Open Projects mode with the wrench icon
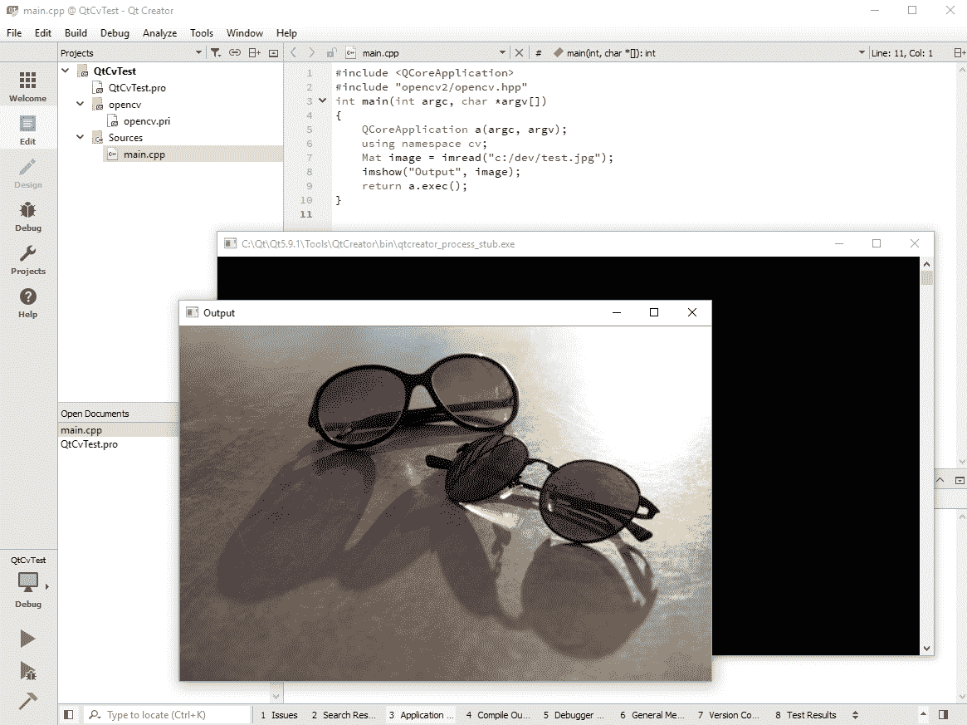The width and height of the screenshot is (967, 725). [27, 258]
